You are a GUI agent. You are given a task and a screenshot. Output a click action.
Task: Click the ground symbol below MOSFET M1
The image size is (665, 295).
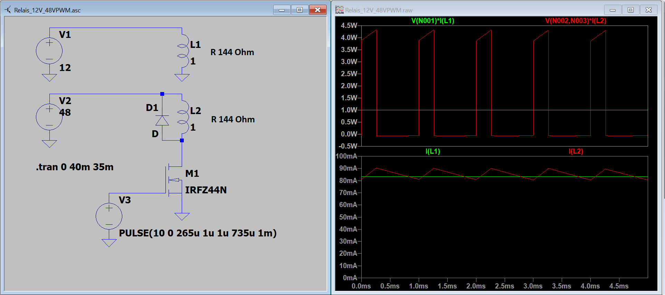tap(182, 217)
